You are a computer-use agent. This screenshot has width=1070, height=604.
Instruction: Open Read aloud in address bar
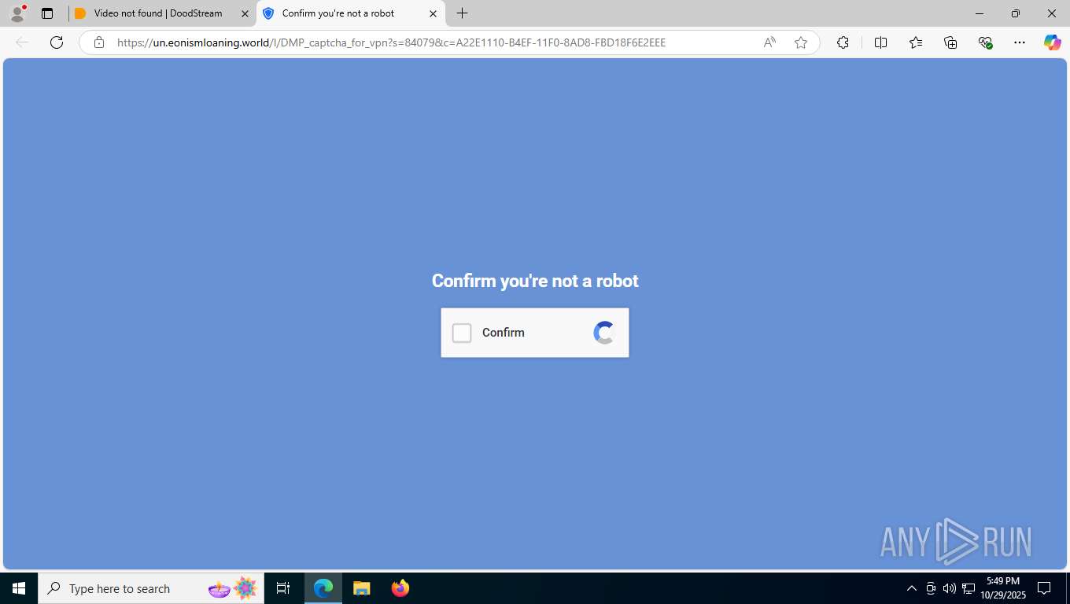(769, 42)
